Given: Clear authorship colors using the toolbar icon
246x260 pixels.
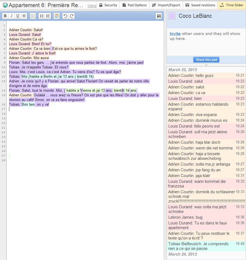Looking at the screenshot, I should click(56, 16).
